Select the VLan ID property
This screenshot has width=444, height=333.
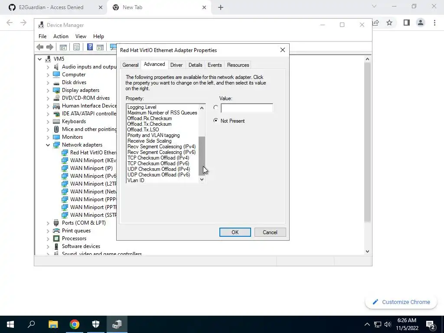point(136,180)
